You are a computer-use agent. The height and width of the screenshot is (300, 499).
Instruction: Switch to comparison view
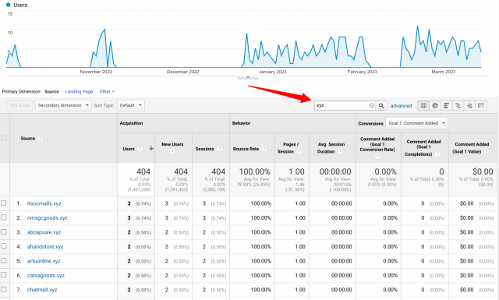458,106
